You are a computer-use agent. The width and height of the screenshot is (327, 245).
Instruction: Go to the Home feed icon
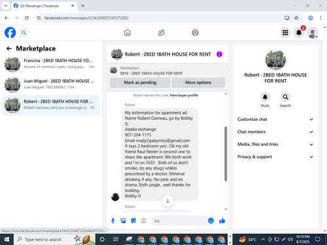(128, 33)
